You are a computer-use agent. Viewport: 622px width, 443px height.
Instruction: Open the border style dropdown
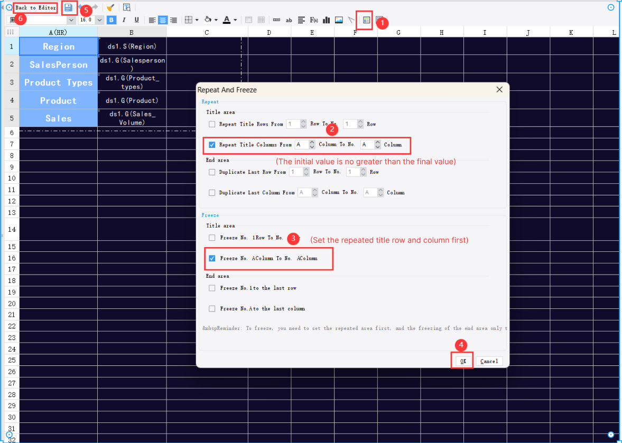click(197, 20)
